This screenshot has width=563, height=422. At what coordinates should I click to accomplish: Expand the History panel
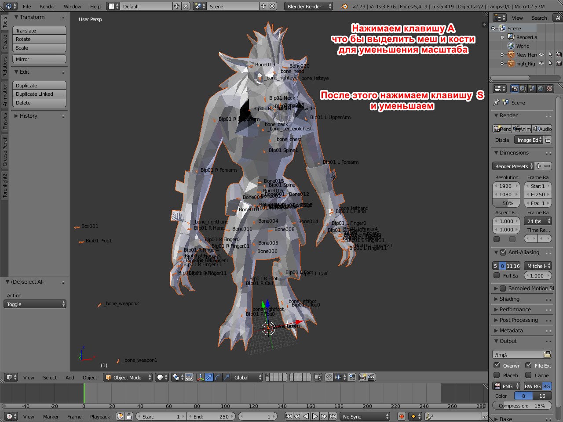[28, 116]
